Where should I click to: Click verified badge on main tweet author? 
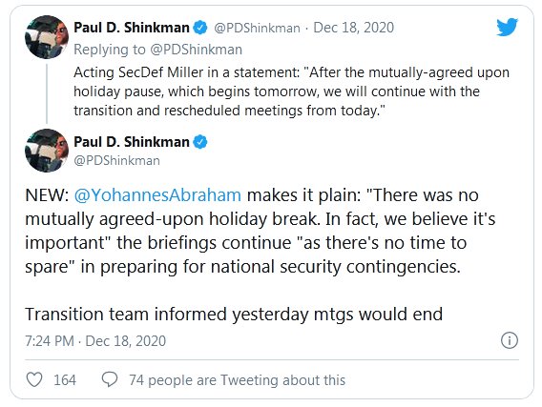[199, 142]
